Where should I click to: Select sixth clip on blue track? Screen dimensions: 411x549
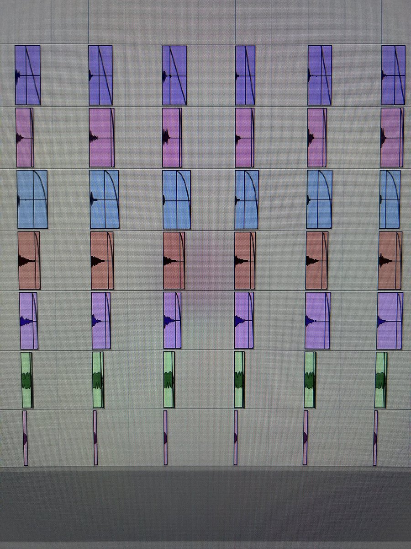tap(390, 199)
